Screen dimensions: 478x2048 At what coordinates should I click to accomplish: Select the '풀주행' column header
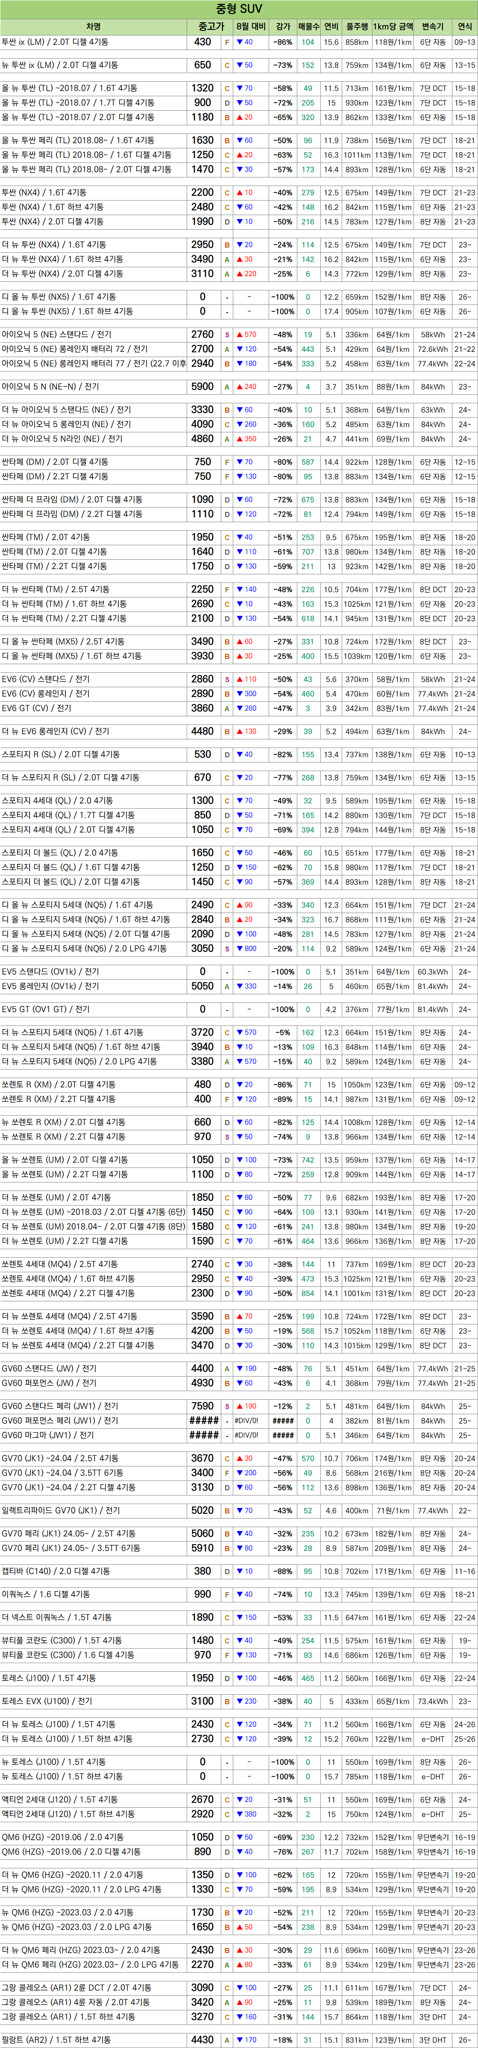pos(357,26)
